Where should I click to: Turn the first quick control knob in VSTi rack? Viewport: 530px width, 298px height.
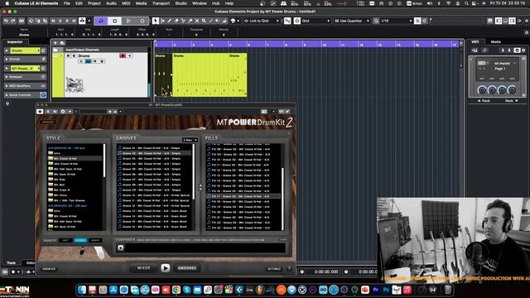(482, 90)
